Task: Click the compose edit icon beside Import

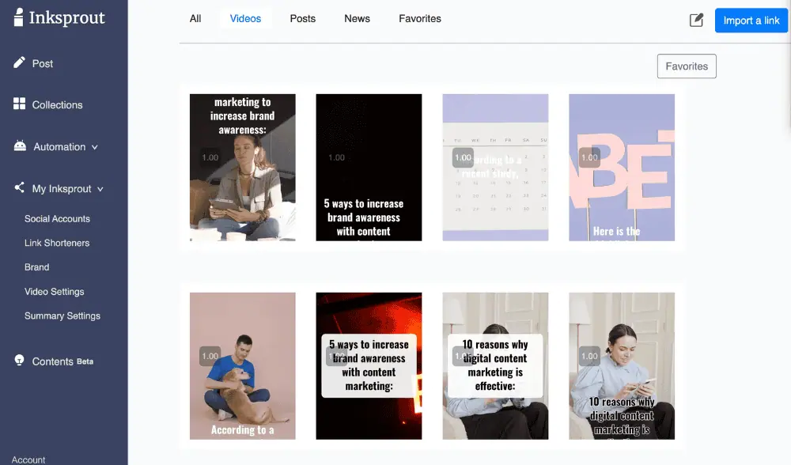Action: coord(696,21)
